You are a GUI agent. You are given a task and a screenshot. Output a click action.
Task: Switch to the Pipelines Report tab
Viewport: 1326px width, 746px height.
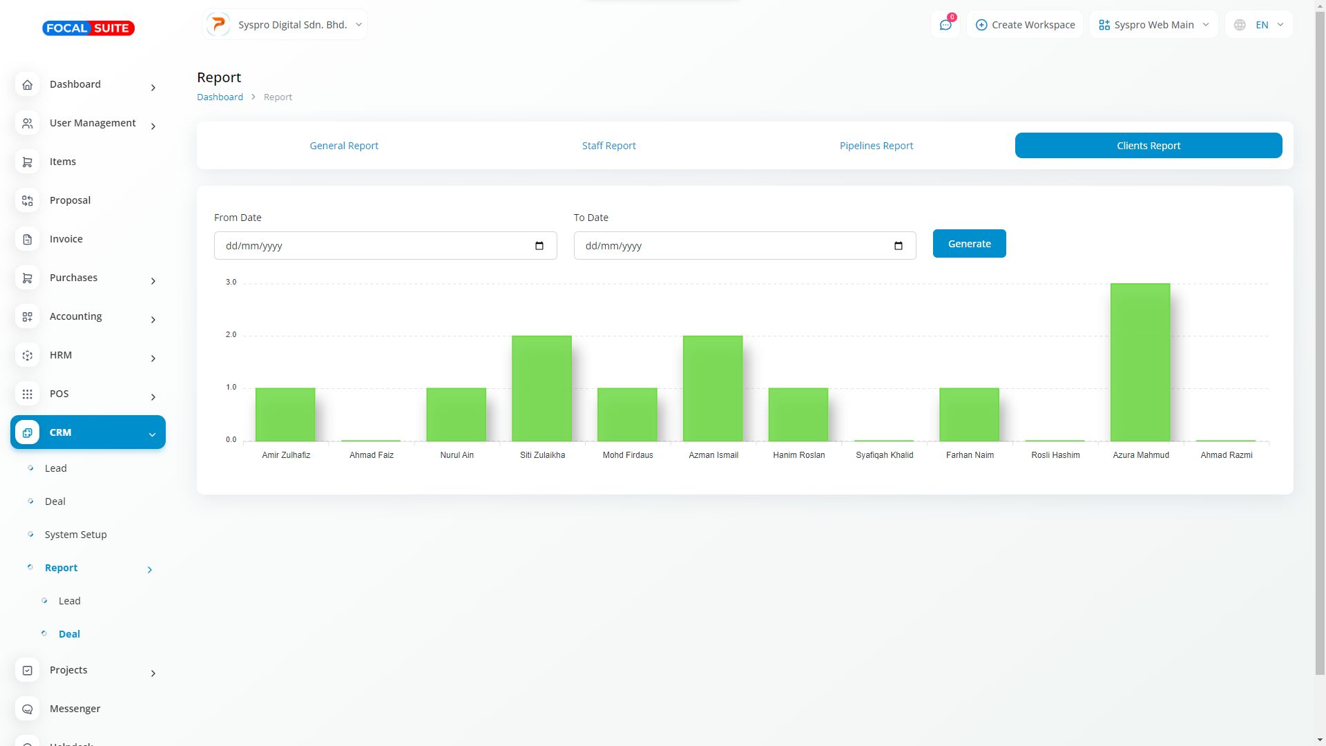(x=876, y=146)
